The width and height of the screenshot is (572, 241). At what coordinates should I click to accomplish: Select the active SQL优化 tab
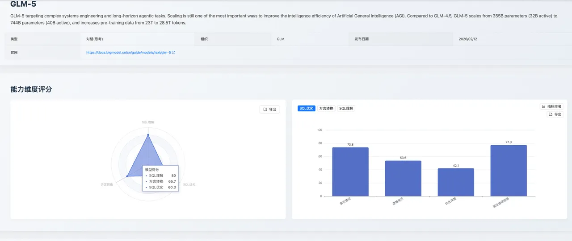click(307, 108)
